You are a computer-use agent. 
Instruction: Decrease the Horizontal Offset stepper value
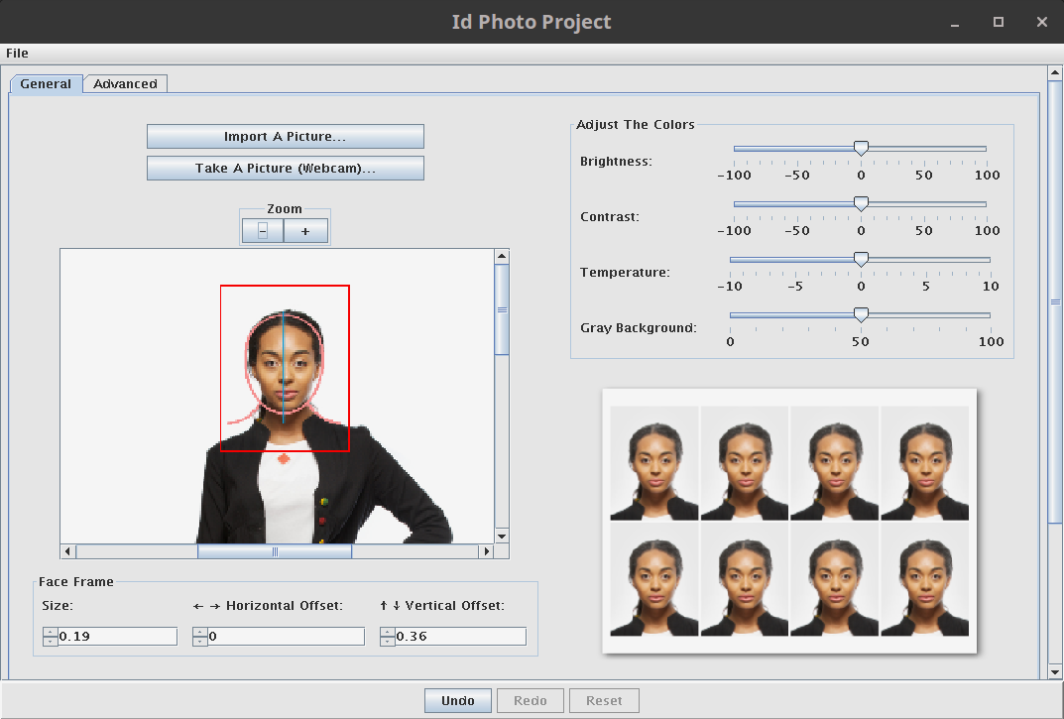(x=199, y=641)
